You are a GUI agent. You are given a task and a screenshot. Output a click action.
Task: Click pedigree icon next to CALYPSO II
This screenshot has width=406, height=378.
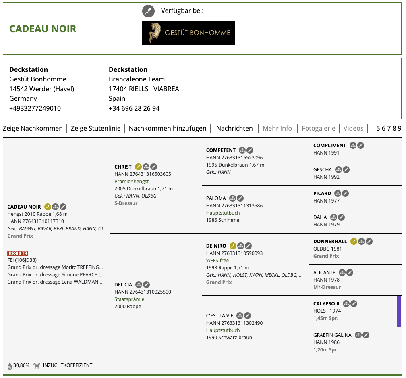pos(346,303)
